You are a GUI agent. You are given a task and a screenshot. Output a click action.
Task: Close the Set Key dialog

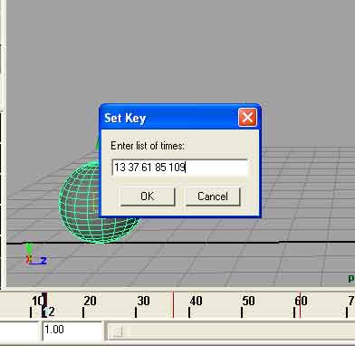pos(247,117)
